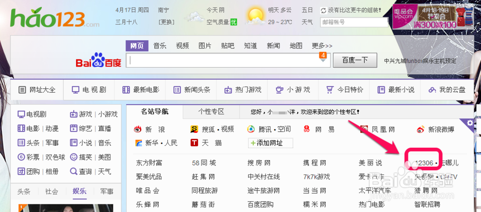
Task: Click the 电视剧 link in left sidebar
Action: (x=36, y=115)
